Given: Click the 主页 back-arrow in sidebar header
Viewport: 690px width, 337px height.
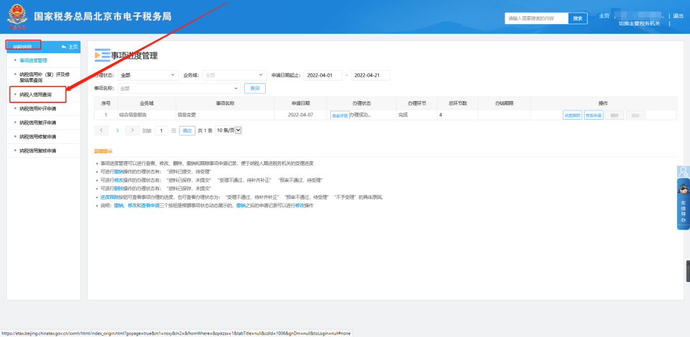Looking at the screenshot, I should pos(68,47).
